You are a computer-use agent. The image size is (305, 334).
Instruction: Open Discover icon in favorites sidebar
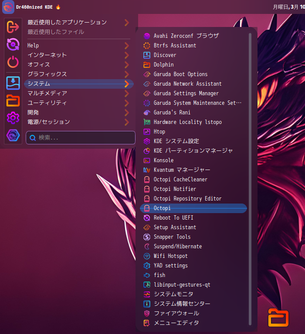point(13,83)
